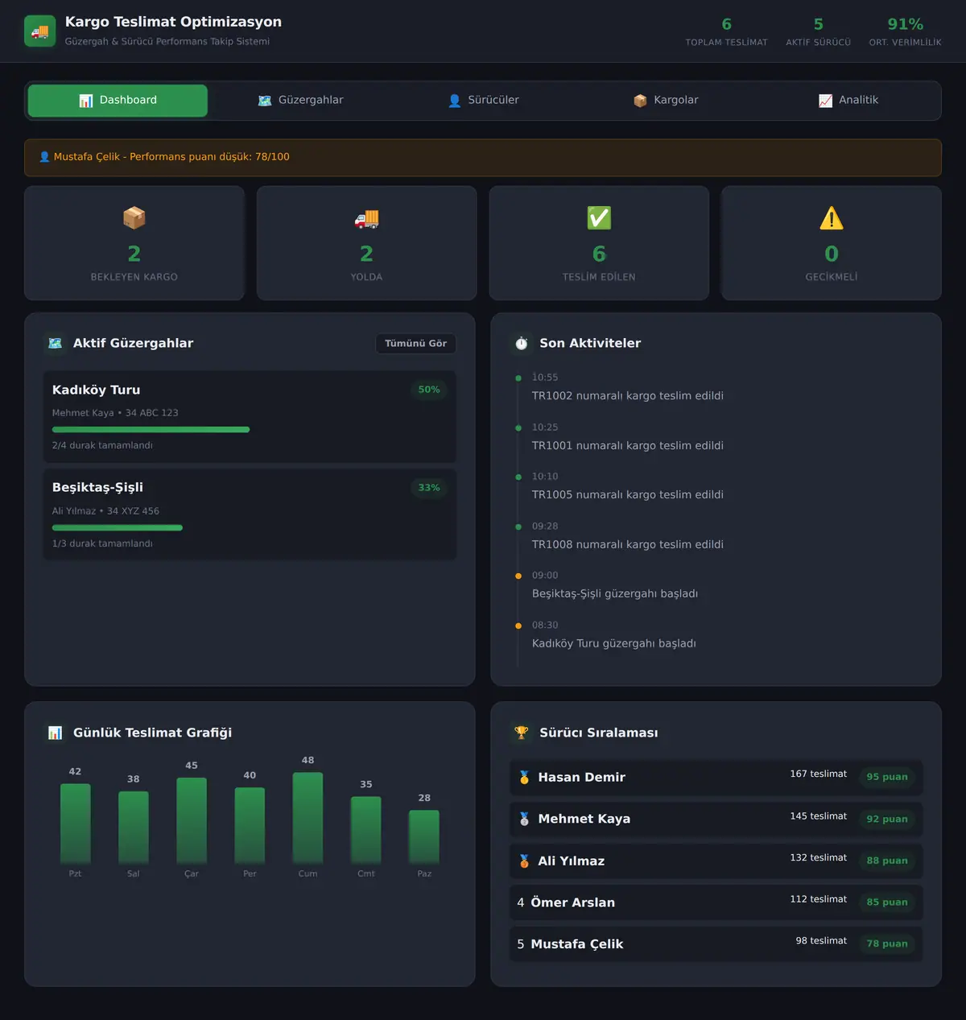This screenshot has width=966, height=1020.
Task: Click the Dashboard bar chart icon
Action: point(86,101)
